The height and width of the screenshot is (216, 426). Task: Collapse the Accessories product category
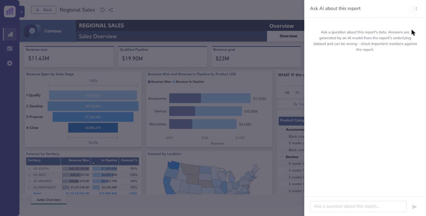282,129
